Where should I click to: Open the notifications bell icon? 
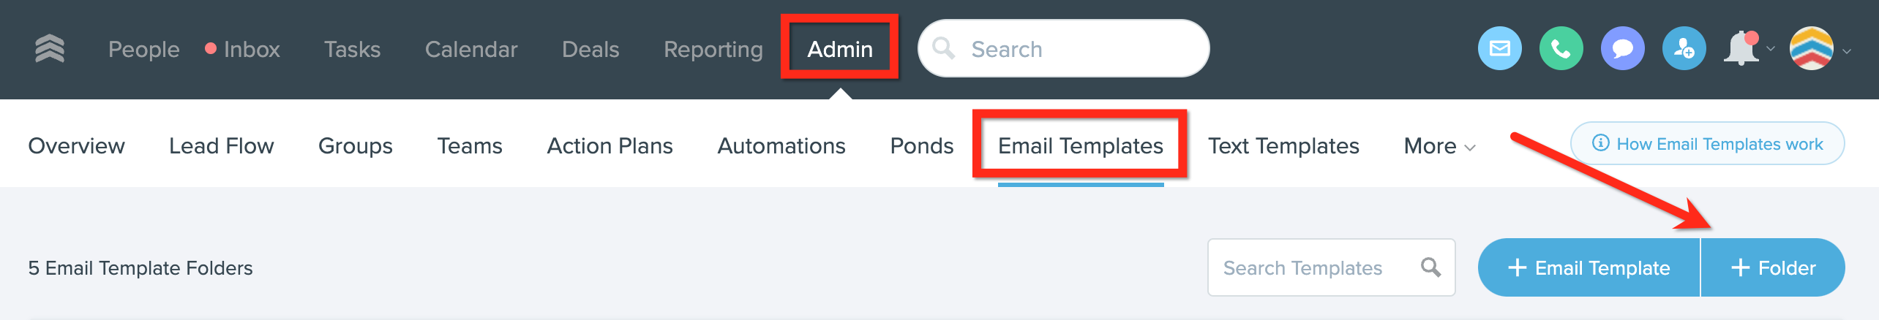1741,49
